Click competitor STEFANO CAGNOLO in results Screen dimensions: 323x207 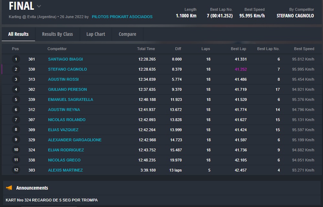pyautogui.click(x=67, y=69)
